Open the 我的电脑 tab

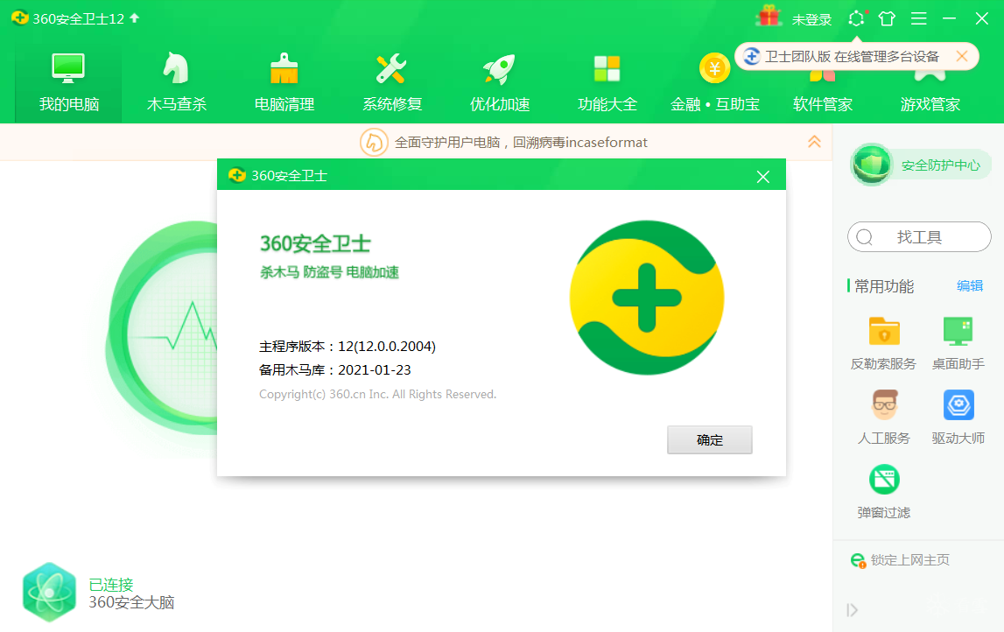[x=68, y=82]
